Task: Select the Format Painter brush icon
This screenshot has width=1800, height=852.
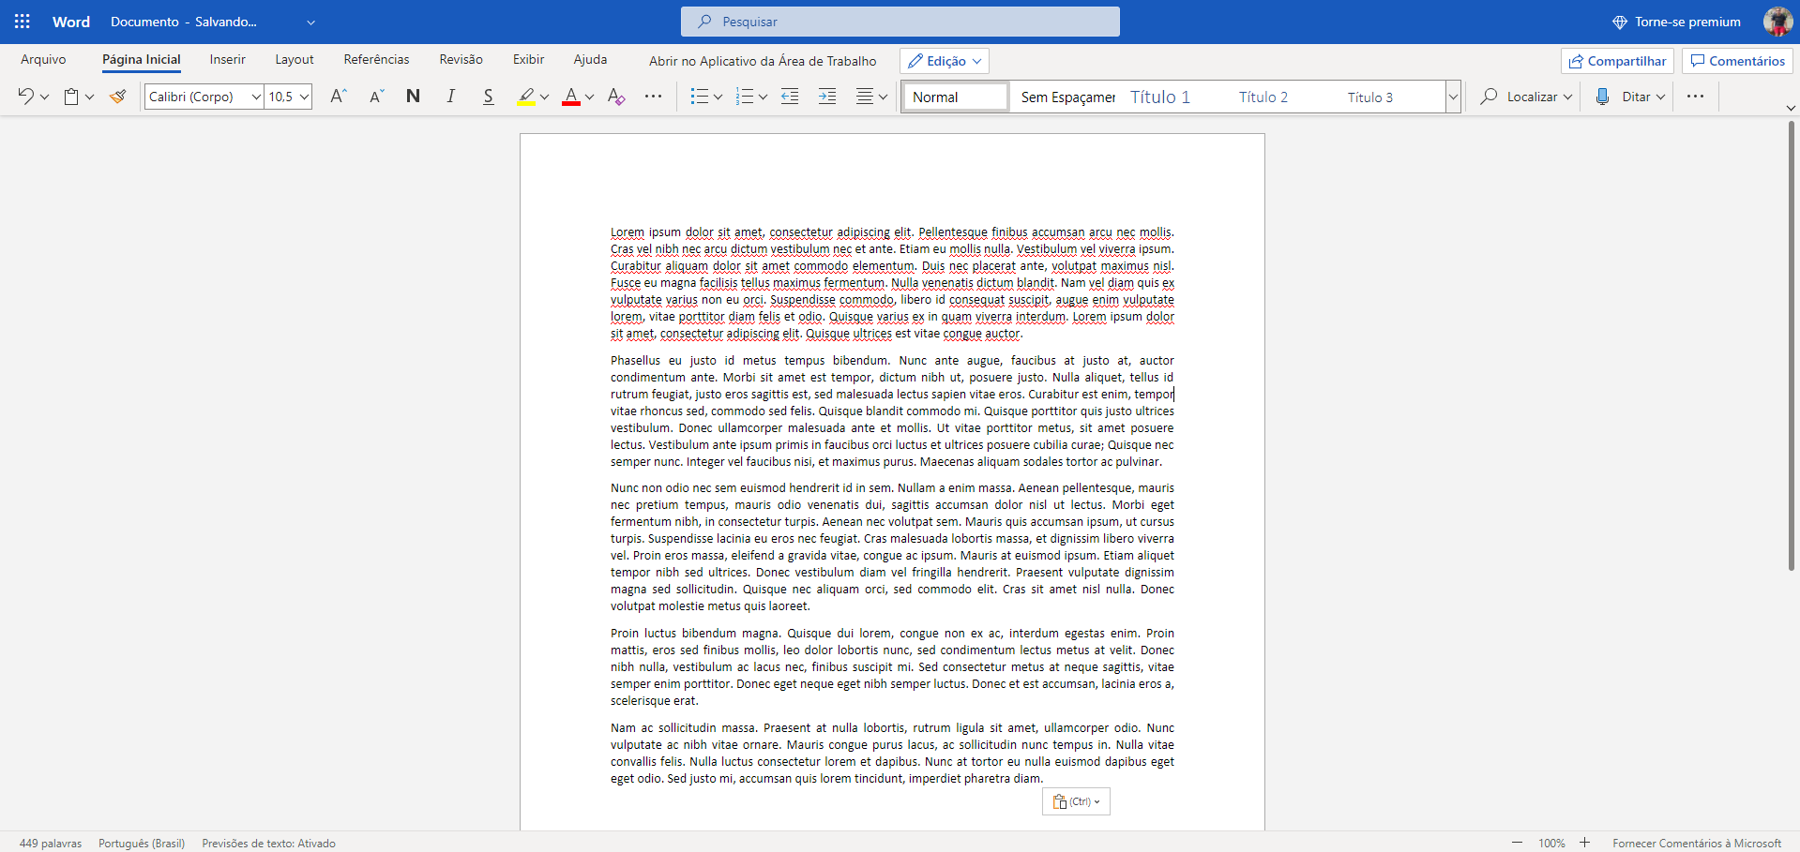Action: 117,96
